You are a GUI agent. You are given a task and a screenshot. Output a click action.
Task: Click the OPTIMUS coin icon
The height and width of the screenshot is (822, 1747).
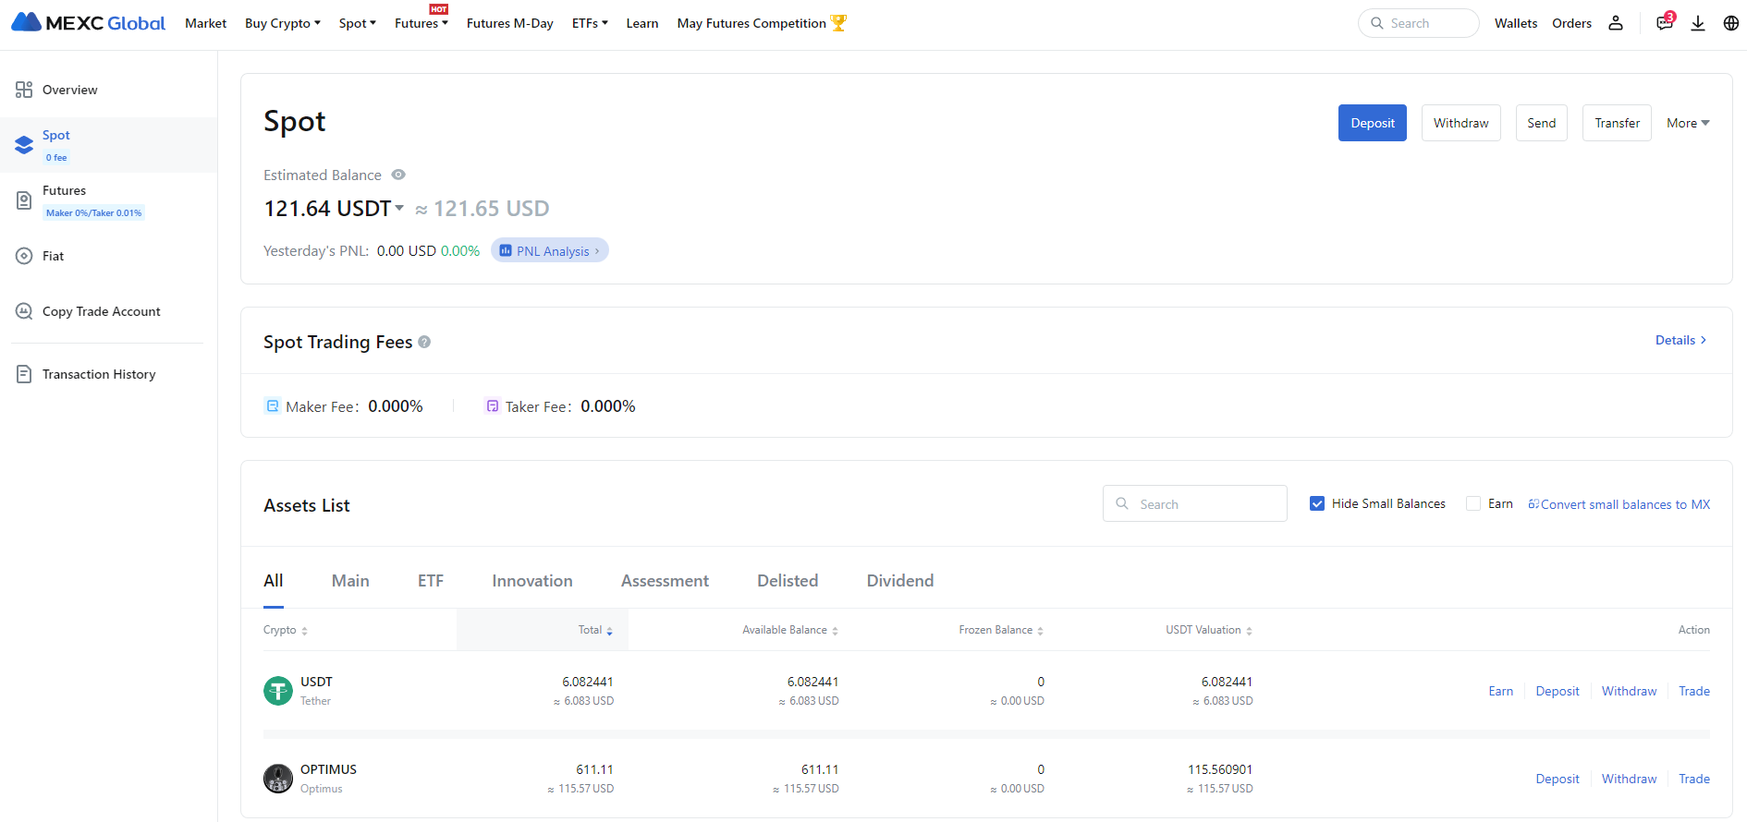278,779
